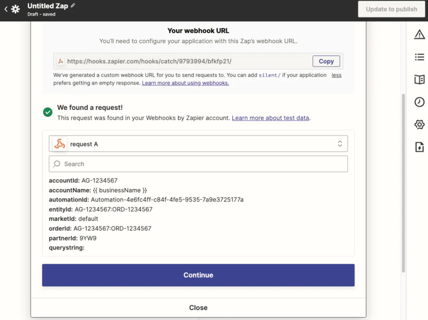
Task: Open Learn more about test data
Action: coord(271,118)
